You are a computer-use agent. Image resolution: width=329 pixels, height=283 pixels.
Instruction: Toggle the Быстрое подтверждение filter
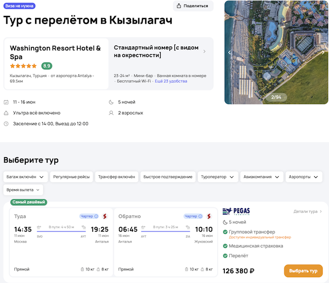tap(168, 177)
